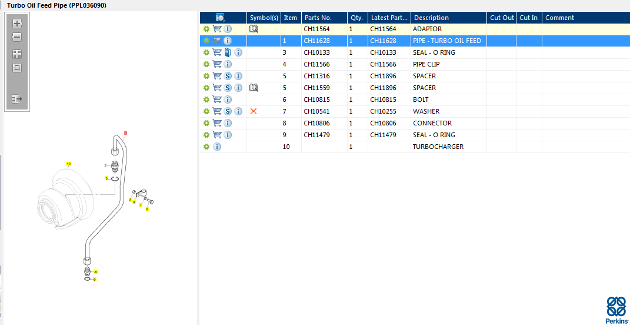Sort by the Item column header

click(291, 18)
